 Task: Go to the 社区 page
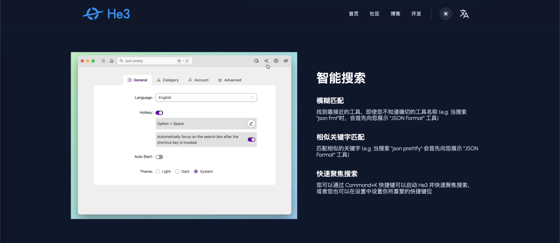[x=374, y=14]
